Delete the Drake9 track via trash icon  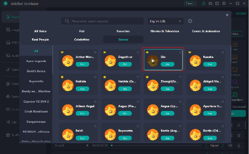(x=239, y=145)
